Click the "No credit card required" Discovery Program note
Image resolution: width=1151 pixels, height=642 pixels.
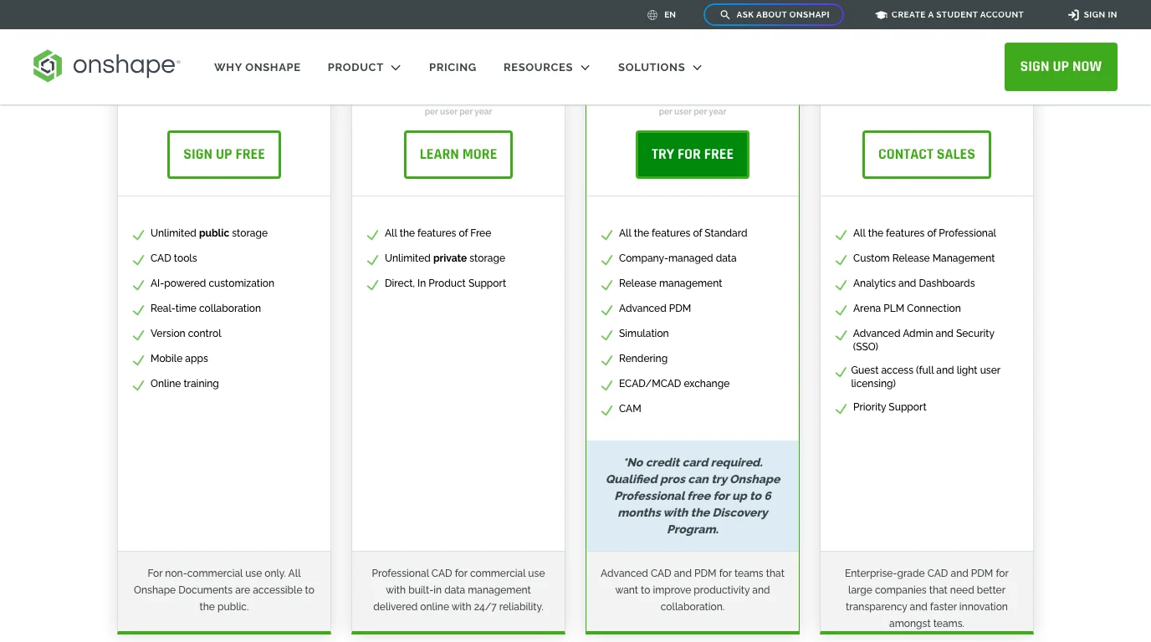(x=693, y=496)
